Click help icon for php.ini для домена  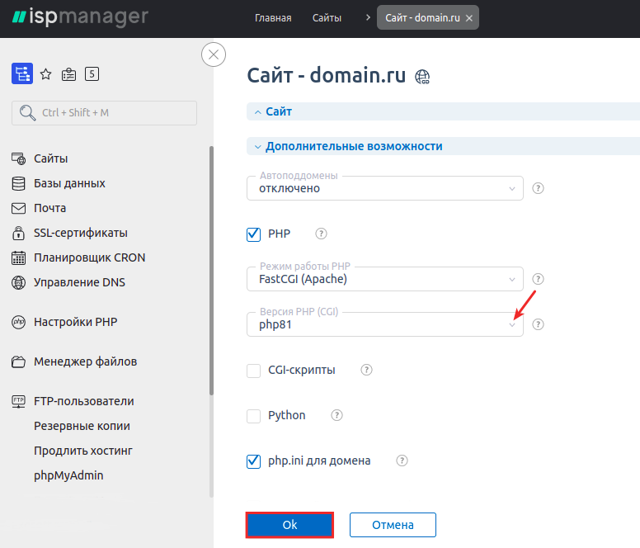[x=402, y=461]
